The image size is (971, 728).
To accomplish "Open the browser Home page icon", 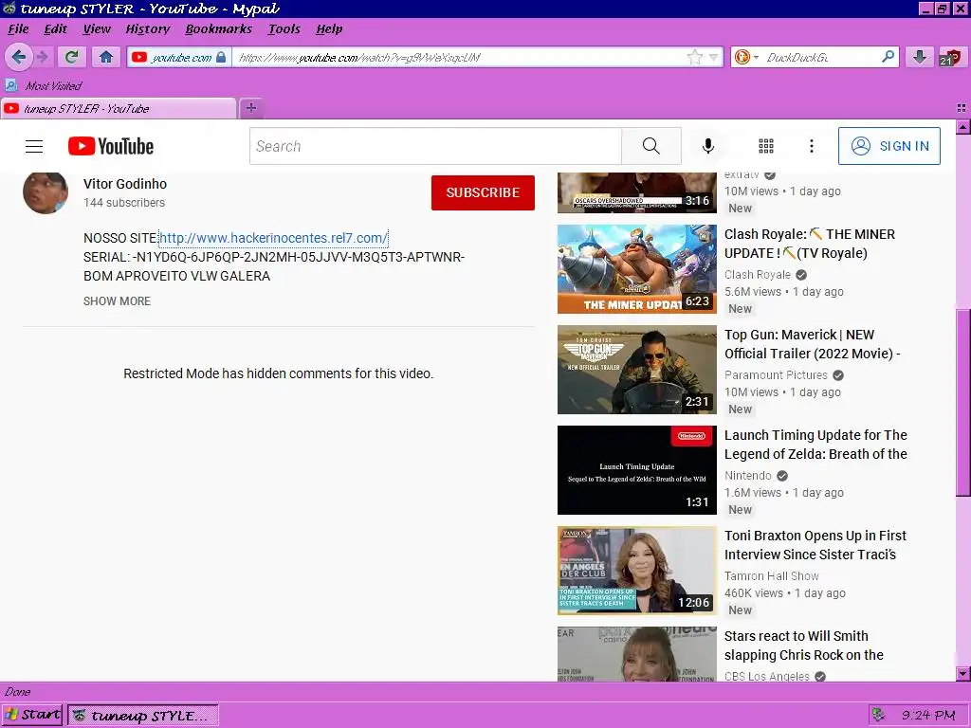I will click(x=106, y=58).
